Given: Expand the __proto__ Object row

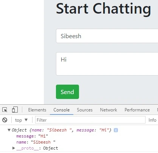Looking at the screenshot, I should pos(14,148).
